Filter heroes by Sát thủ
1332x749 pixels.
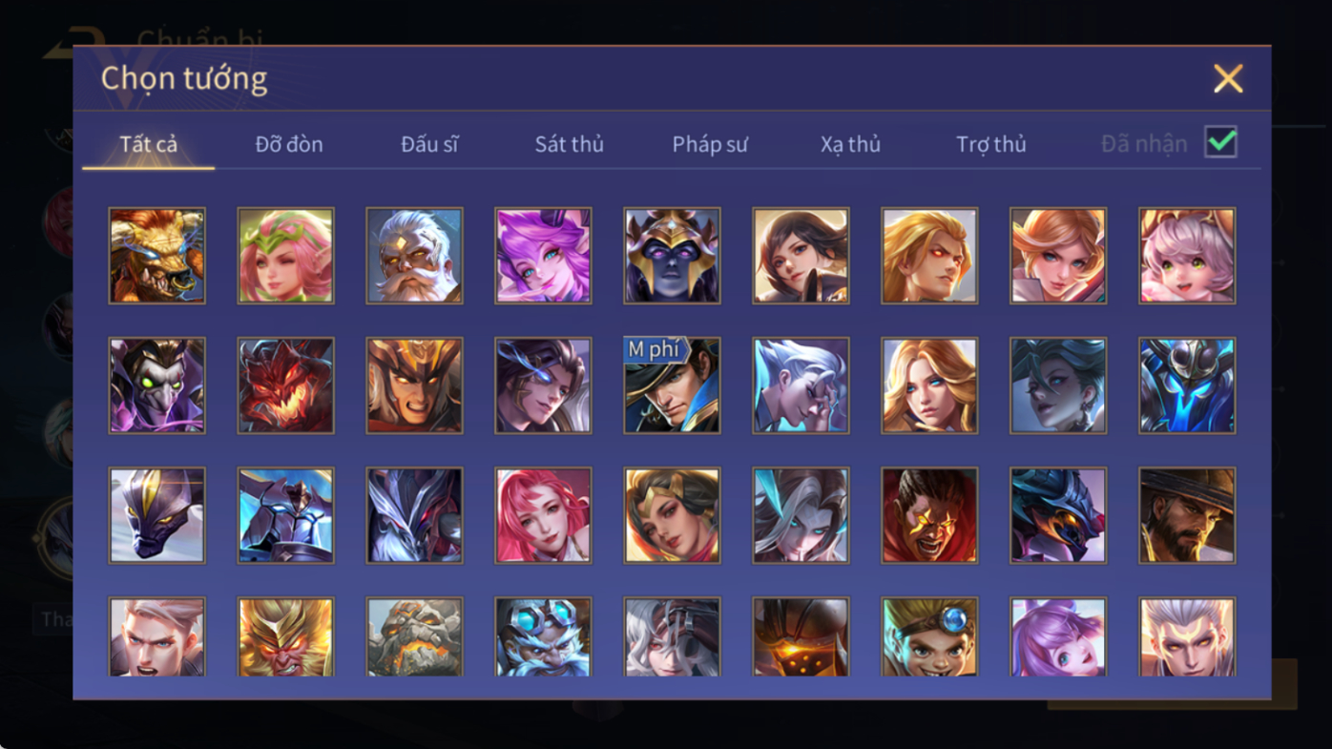569,144
